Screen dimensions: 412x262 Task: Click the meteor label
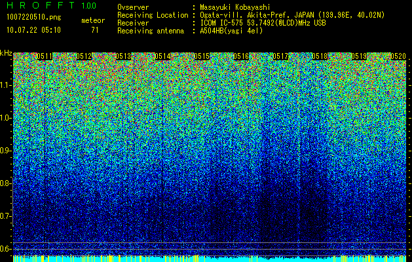(x=93, y=20)
